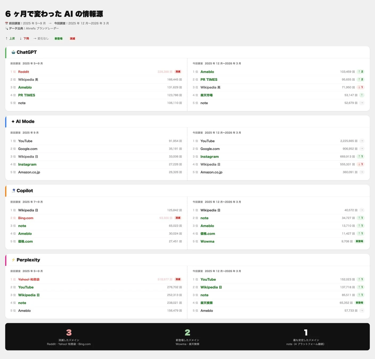Viewport: 375px width, 359px height.
Task: Select the sparkle icon next to AI Mode
Action: 13,121
